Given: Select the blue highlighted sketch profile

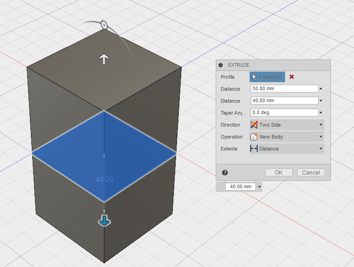Looking at the screenshot, I should pos(104,156).
